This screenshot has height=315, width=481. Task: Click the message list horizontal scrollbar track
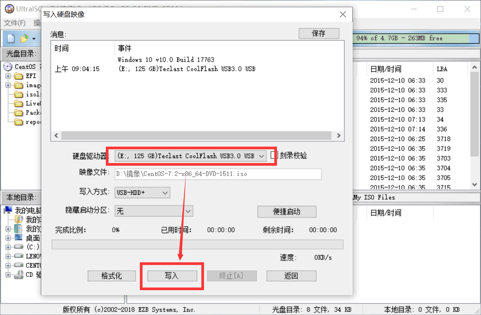[x=196, y=136]
